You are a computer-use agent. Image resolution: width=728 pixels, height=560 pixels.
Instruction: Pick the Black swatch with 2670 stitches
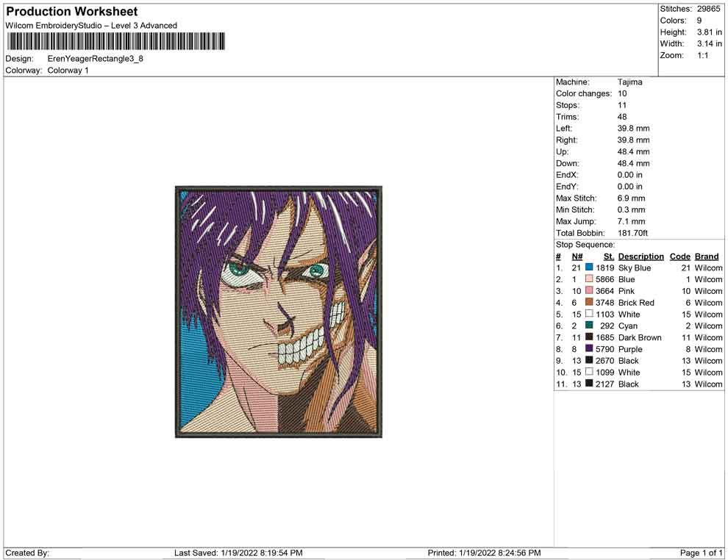tap(589, 360)
